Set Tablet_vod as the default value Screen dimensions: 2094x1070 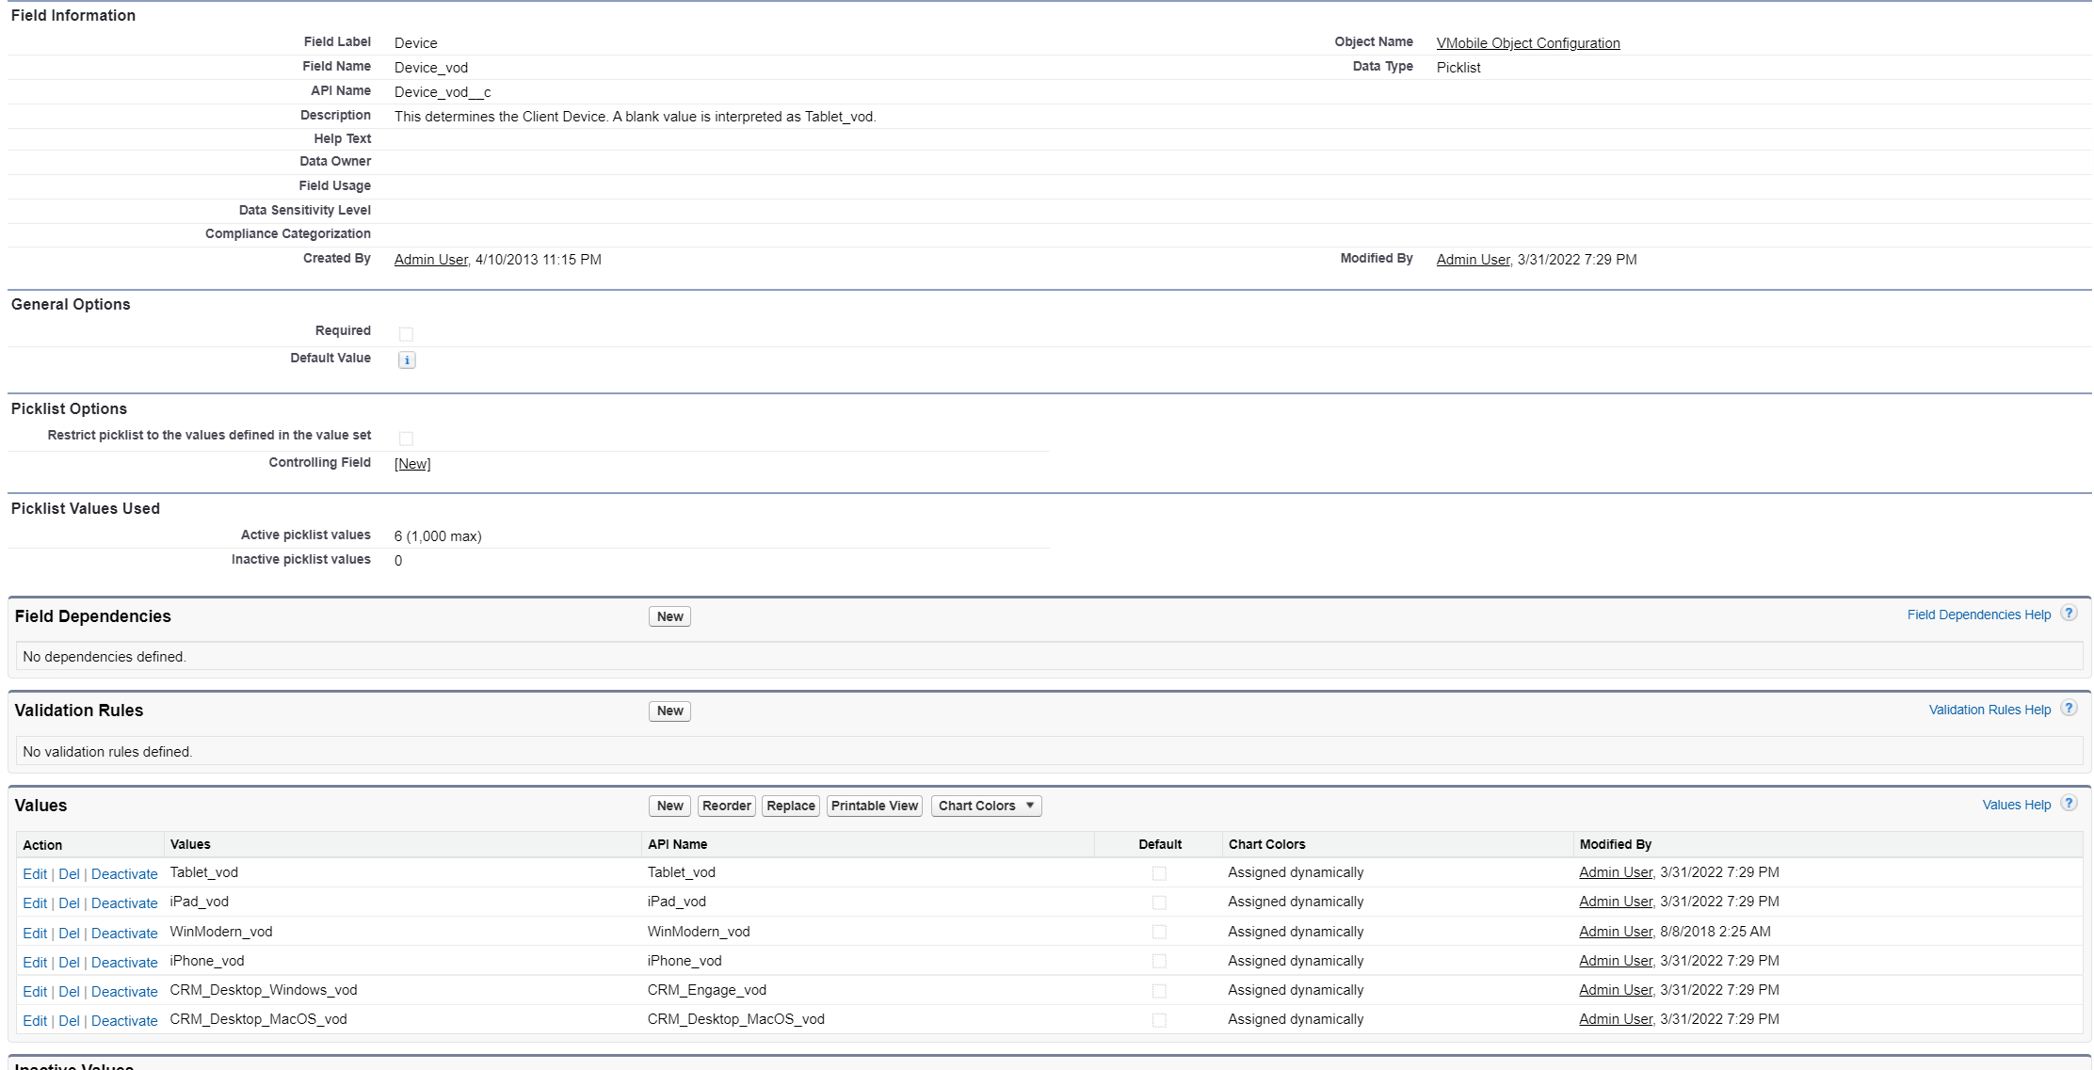pos(1159,873)
